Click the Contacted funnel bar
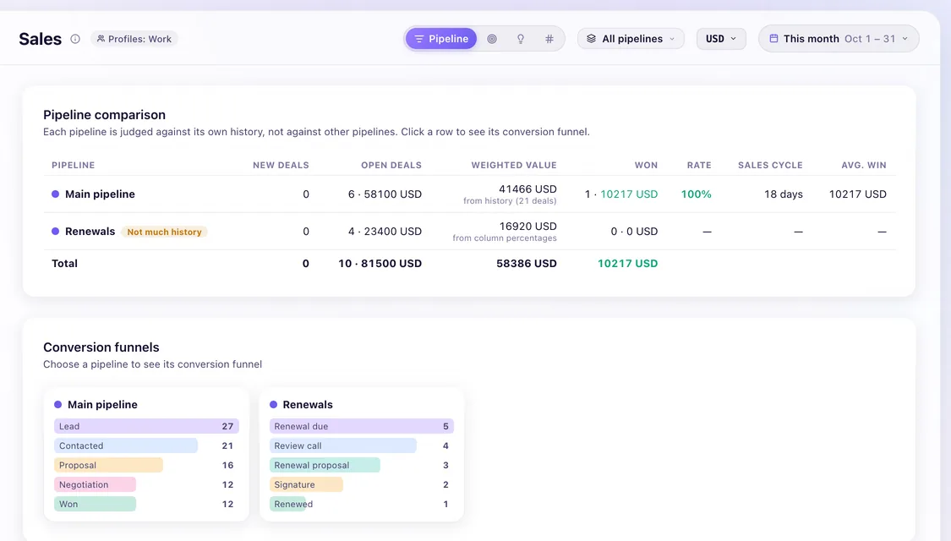This screenshot has height=541, width=951. pyautogui.click(x=126, y=445)
